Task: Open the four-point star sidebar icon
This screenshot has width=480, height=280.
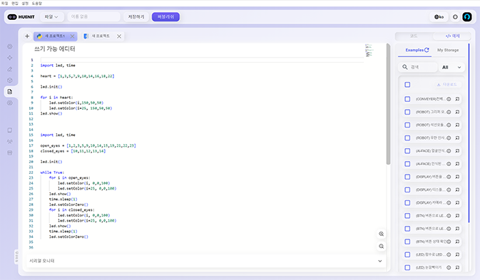Action: (x=10, y=58)
